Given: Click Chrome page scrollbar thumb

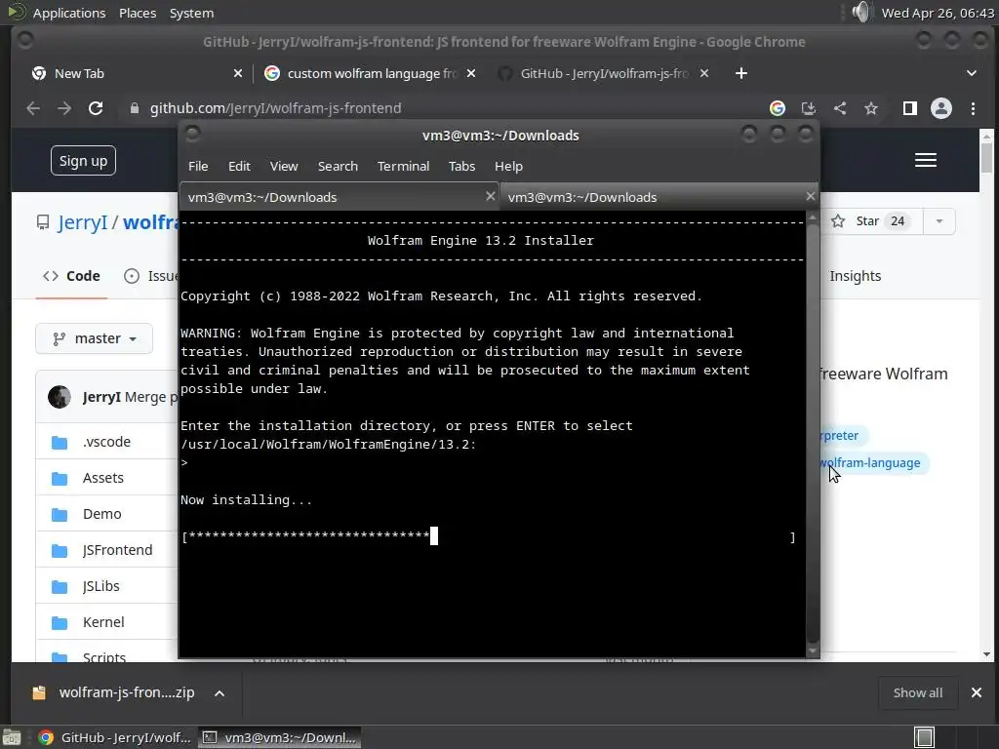Looking at the screenshot, I should [986, 157].
